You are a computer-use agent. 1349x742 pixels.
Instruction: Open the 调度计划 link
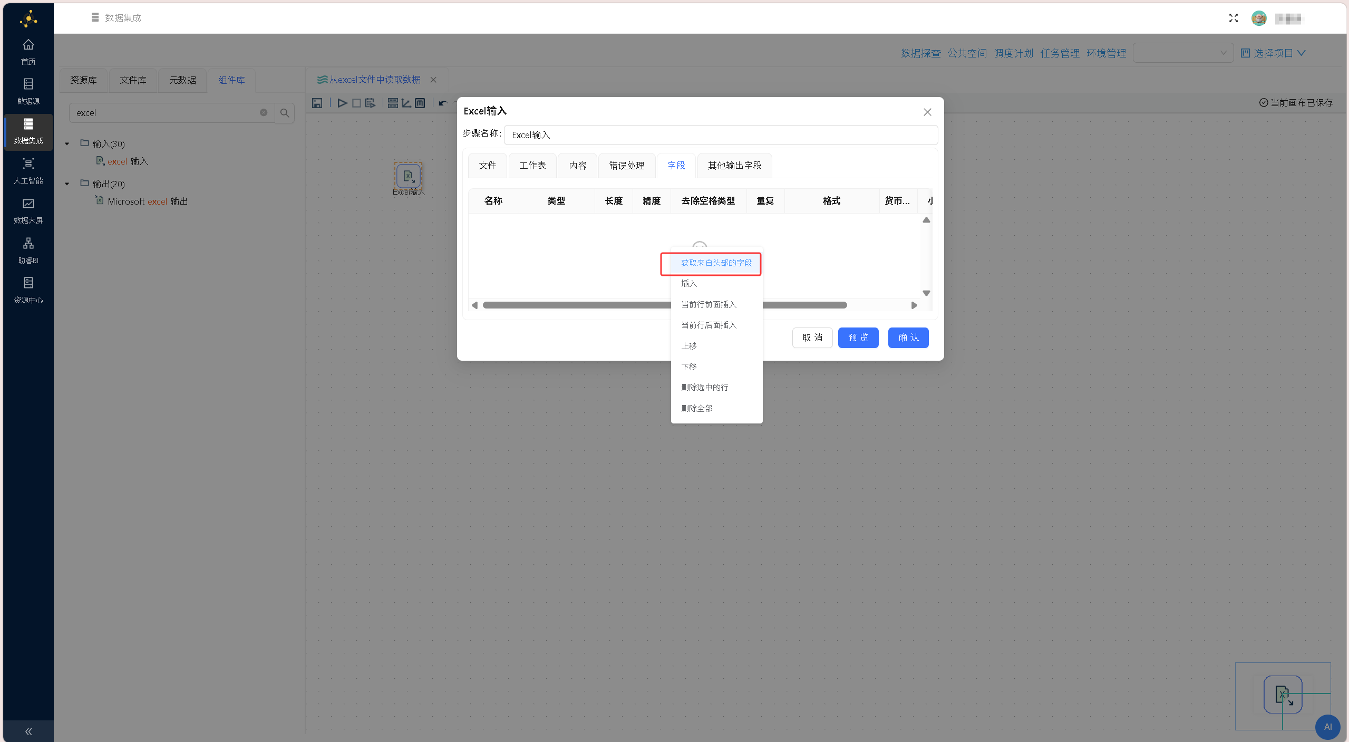[1014, 53]
